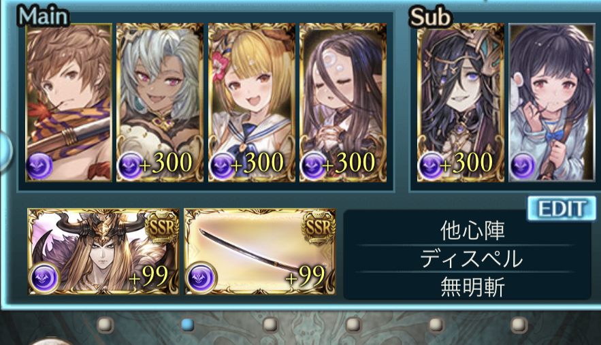Select the horned-crown sub member portrait
The height and width of the screenshot is (345, 601).
pos(460,102)
